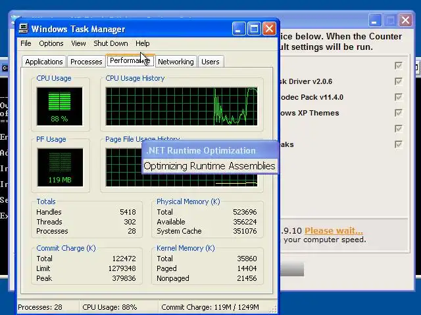
Task: Click the Please wait... link
Action: pyautogui.click(x=334, y=230)
